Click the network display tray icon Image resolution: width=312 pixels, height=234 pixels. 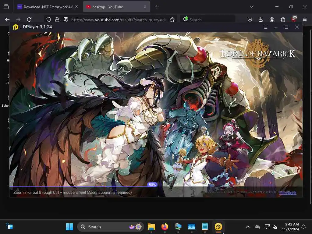tap(267, 227)
